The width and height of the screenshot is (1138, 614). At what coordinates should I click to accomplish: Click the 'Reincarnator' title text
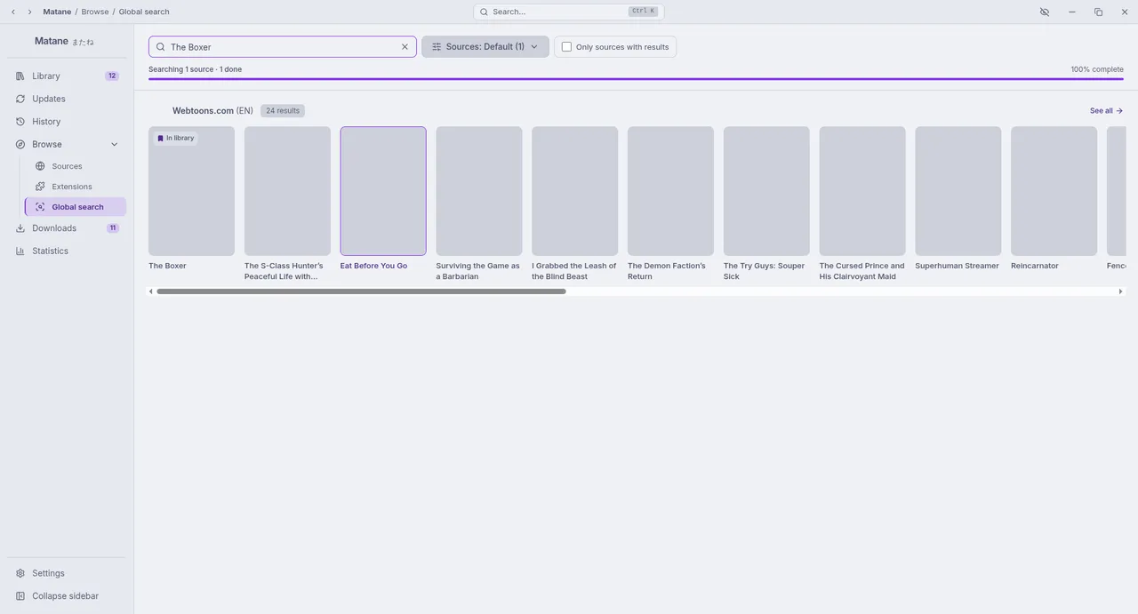pyautogui.click(x=1035, y=266)
